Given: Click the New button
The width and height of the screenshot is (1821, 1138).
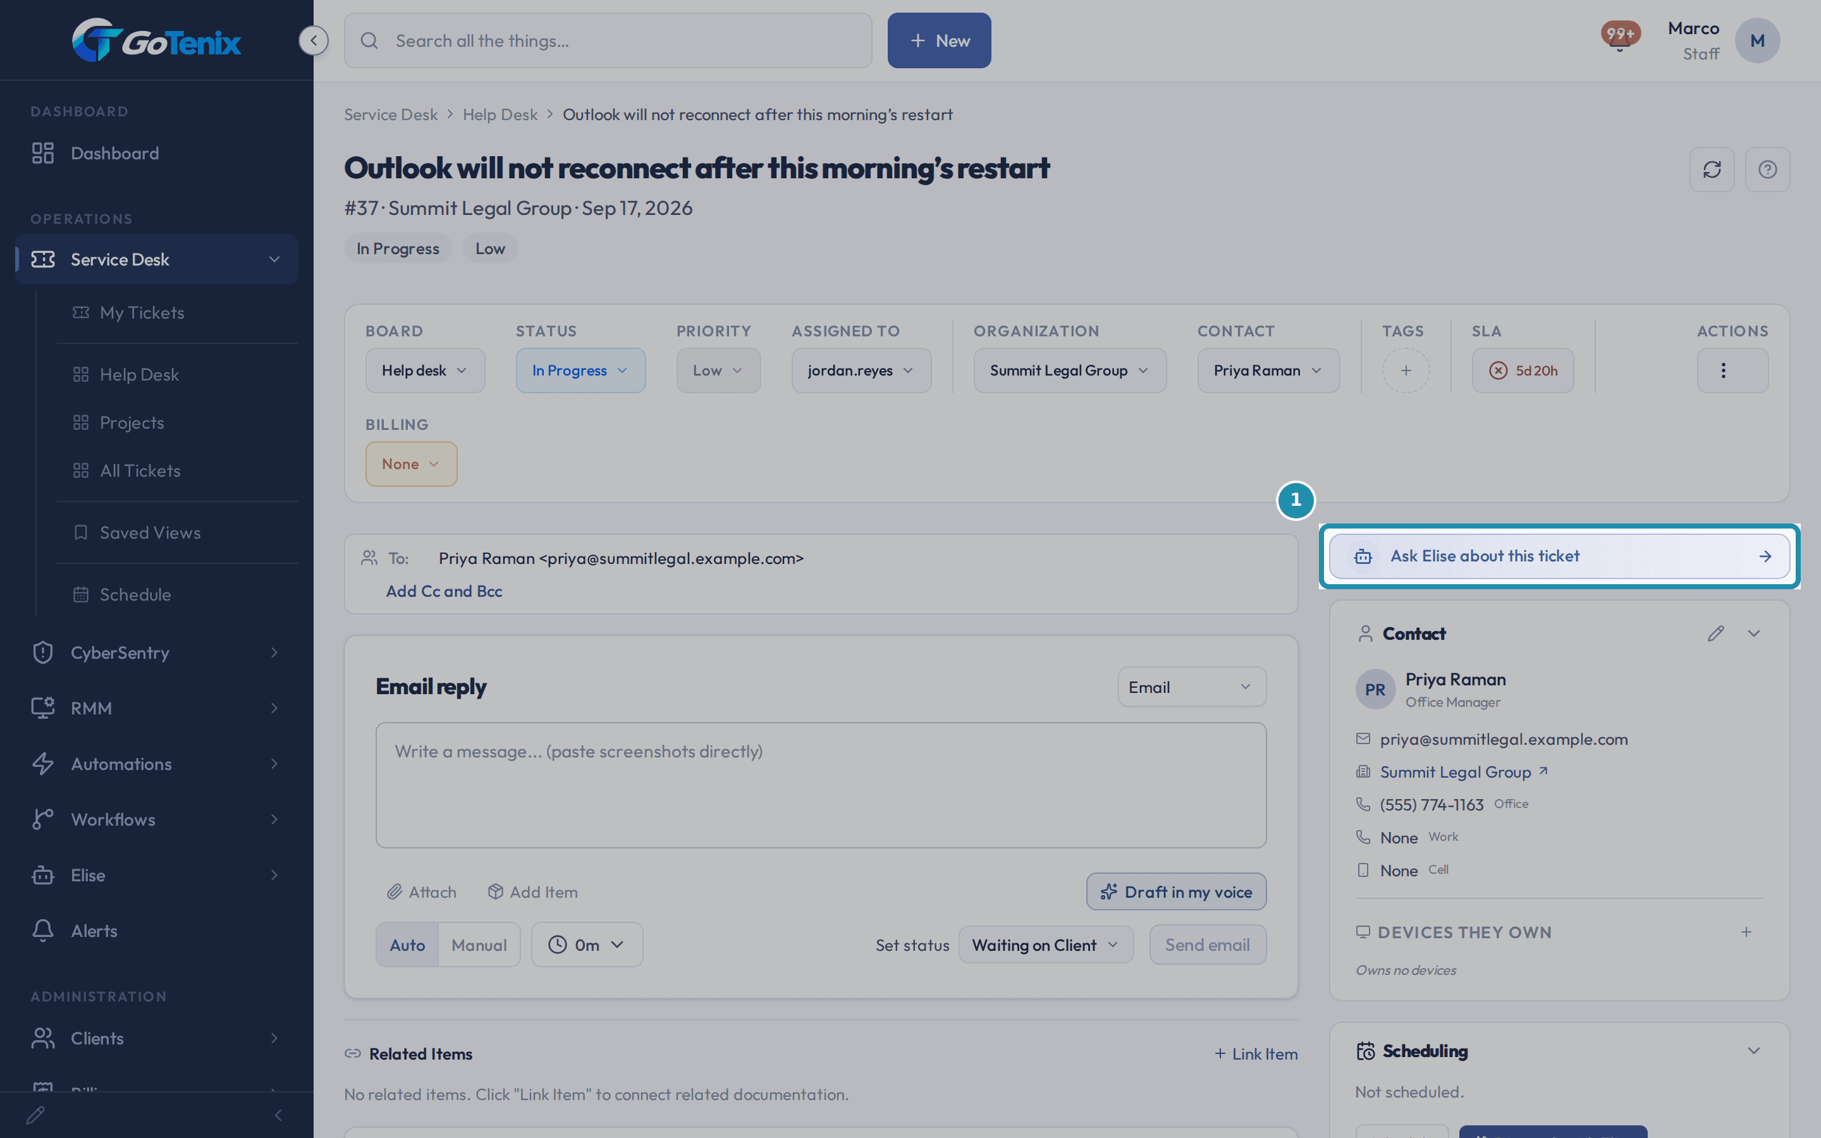Looking at the screenshot, I should coord(939,40).
